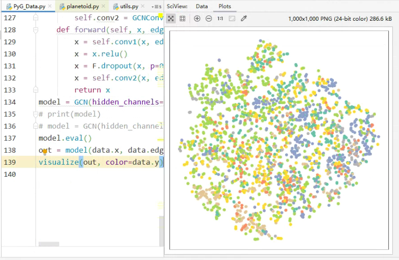Click 'def forward' on line 128
Image resolution: width=399 pixels, height=260 pixels.
[x=81, y=30]
